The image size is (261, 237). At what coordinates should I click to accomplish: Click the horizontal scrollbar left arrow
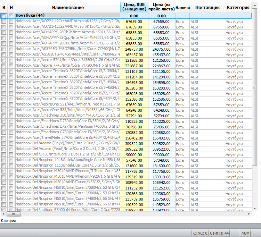coord(3,214)
